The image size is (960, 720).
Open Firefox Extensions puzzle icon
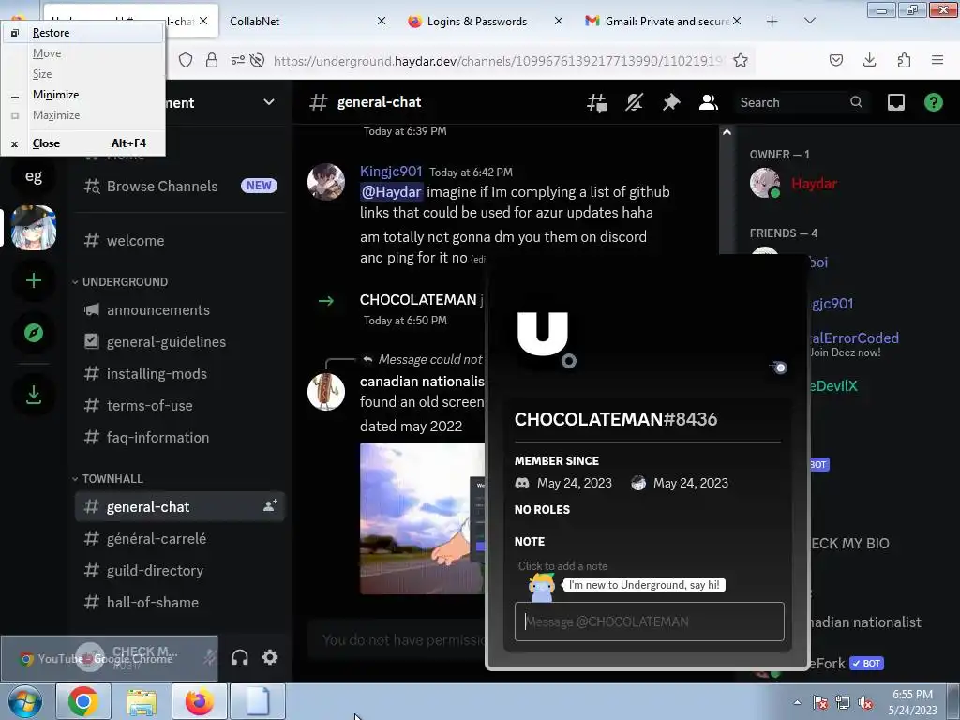(x=904, y=60)
